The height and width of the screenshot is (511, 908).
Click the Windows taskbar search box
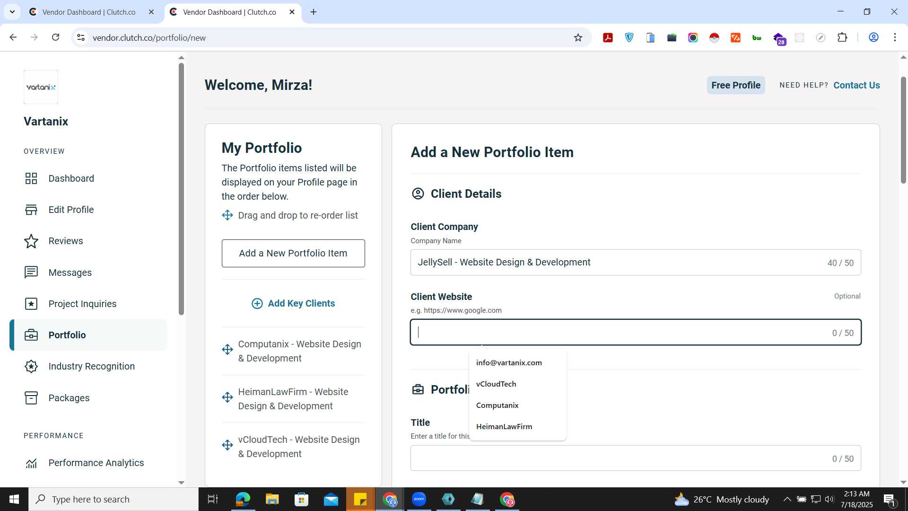click(x=113, y=499)
